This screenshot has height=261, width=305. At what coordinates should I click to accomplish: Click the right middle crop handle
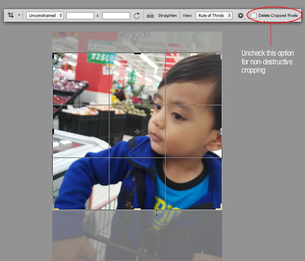point(221,131)
